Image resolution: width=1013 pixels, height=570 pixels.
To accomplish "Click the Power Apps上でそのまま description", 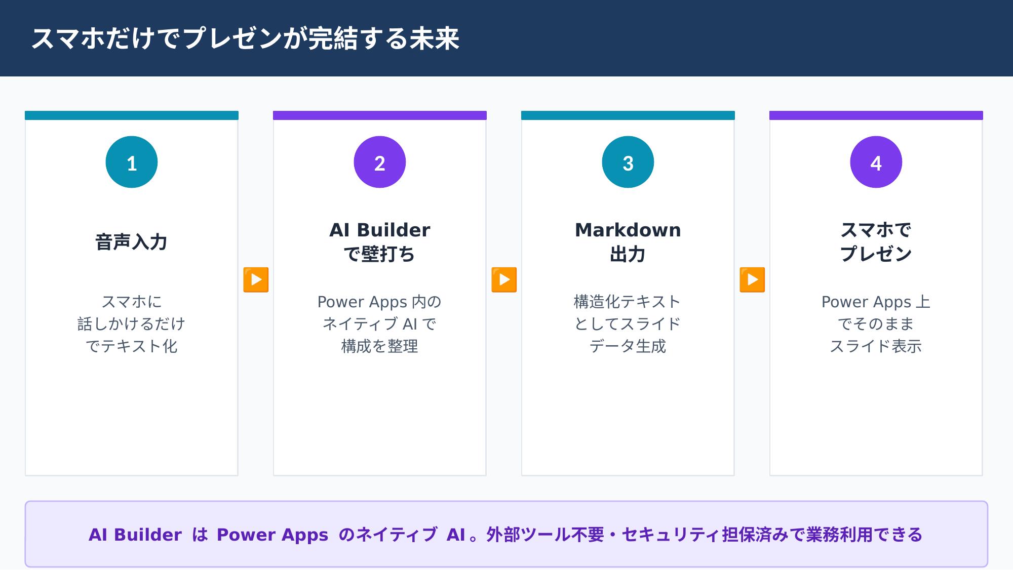I will click(876, 324).
